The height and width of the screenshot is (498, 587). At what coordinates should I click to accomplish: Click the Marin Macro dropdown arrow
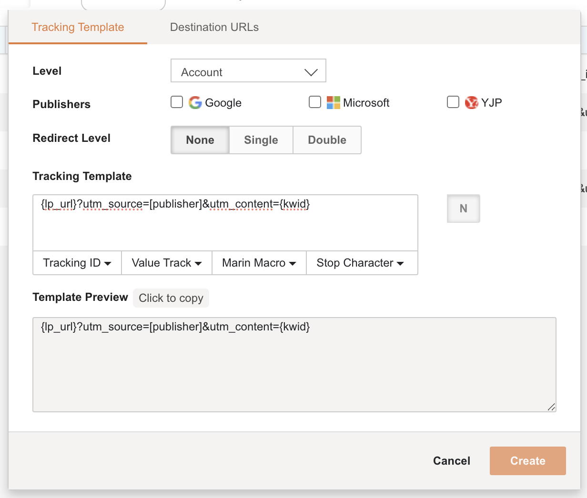[x=293, y=263]
